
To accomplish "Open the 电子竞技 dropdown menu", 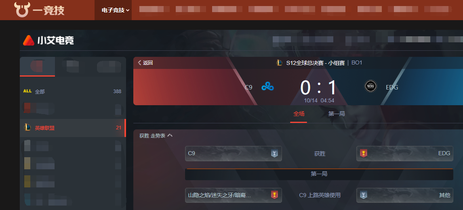I will (116, 10).
